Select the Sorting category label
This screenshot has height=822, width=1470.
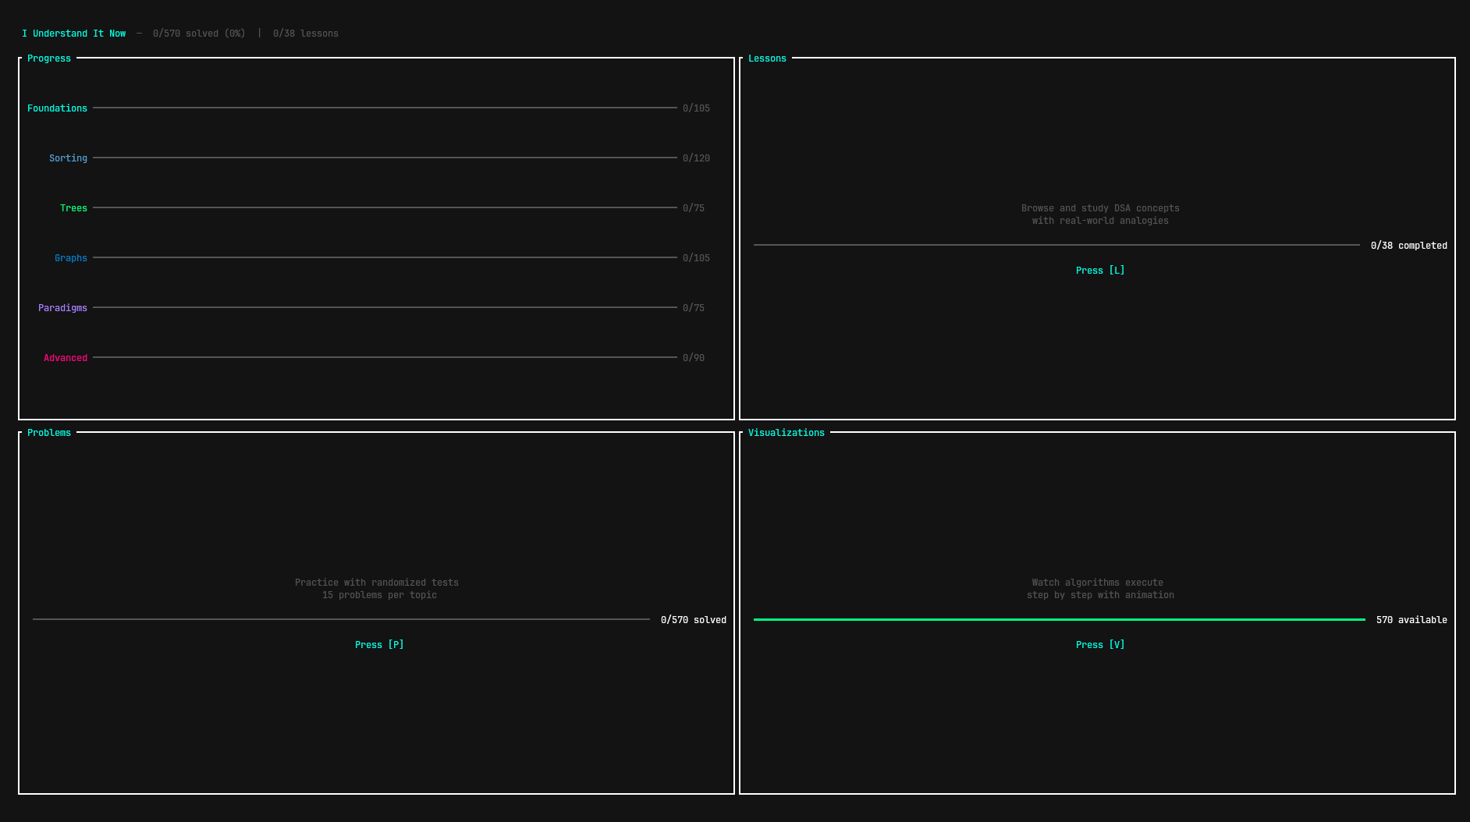(x=68, y=158)
